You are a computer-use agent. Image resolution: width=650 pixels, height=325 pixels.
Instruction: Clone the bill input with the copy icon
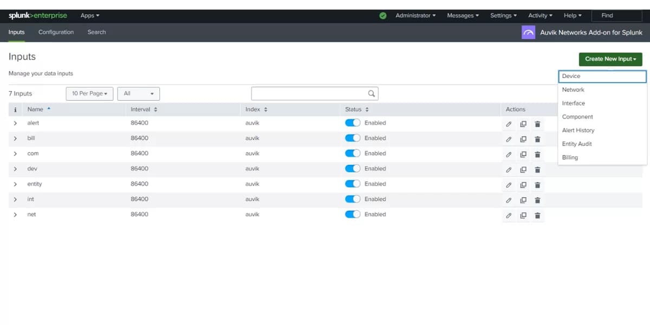tap(523, 139)
